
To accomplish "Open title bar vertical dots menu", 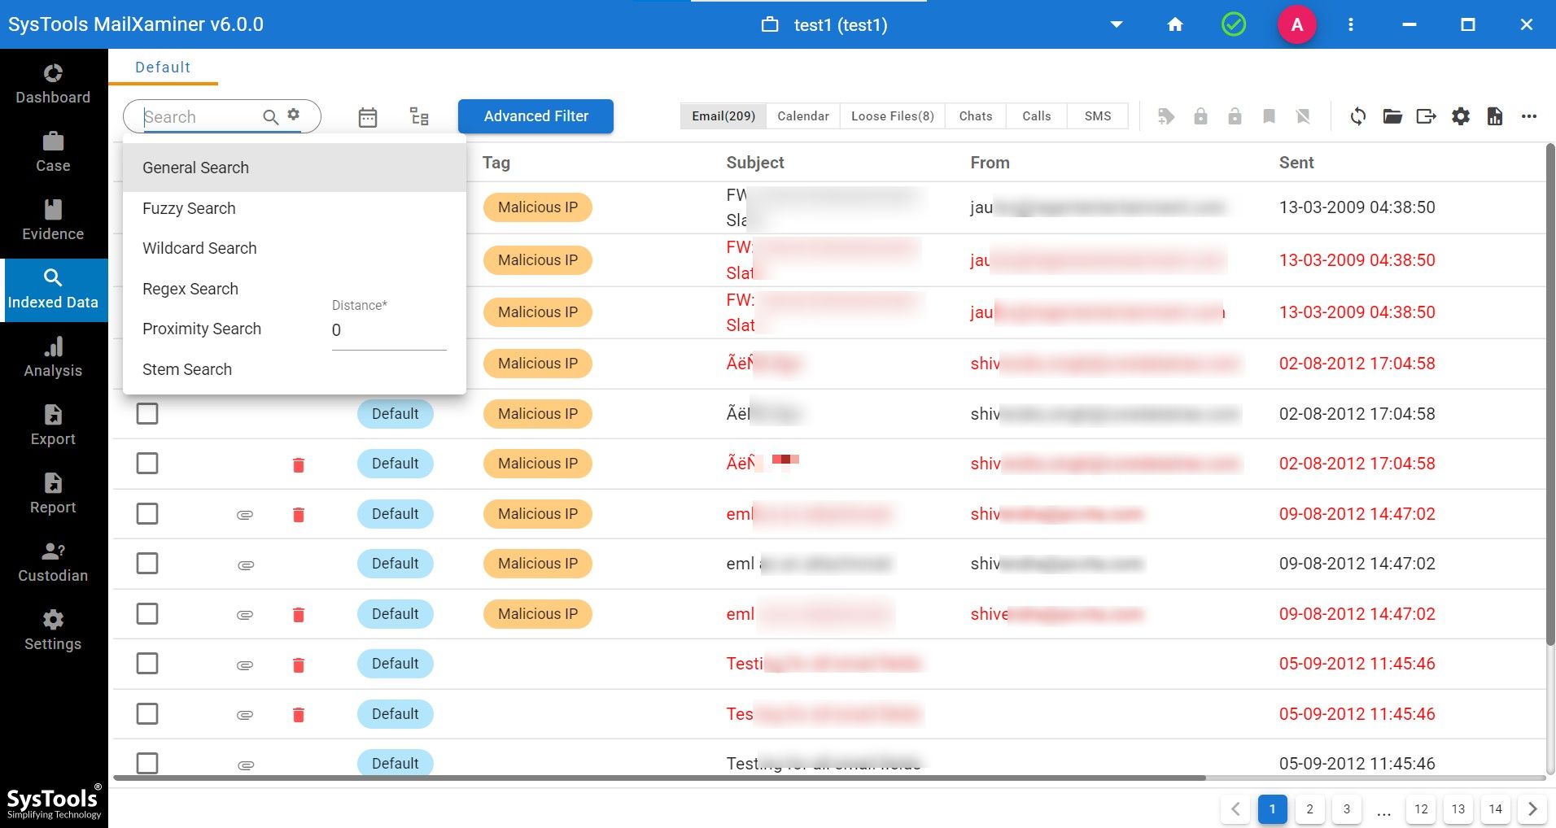I will (x=1351, y=24).
